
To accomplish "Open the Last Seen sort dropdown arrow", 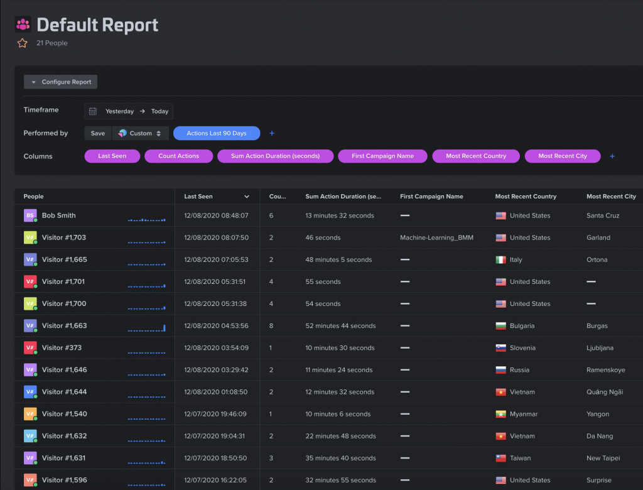I will point(247,197).
